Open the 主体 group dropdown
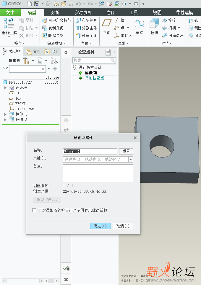The height and width of the screenshot is (285, 201). coord(87,43)
